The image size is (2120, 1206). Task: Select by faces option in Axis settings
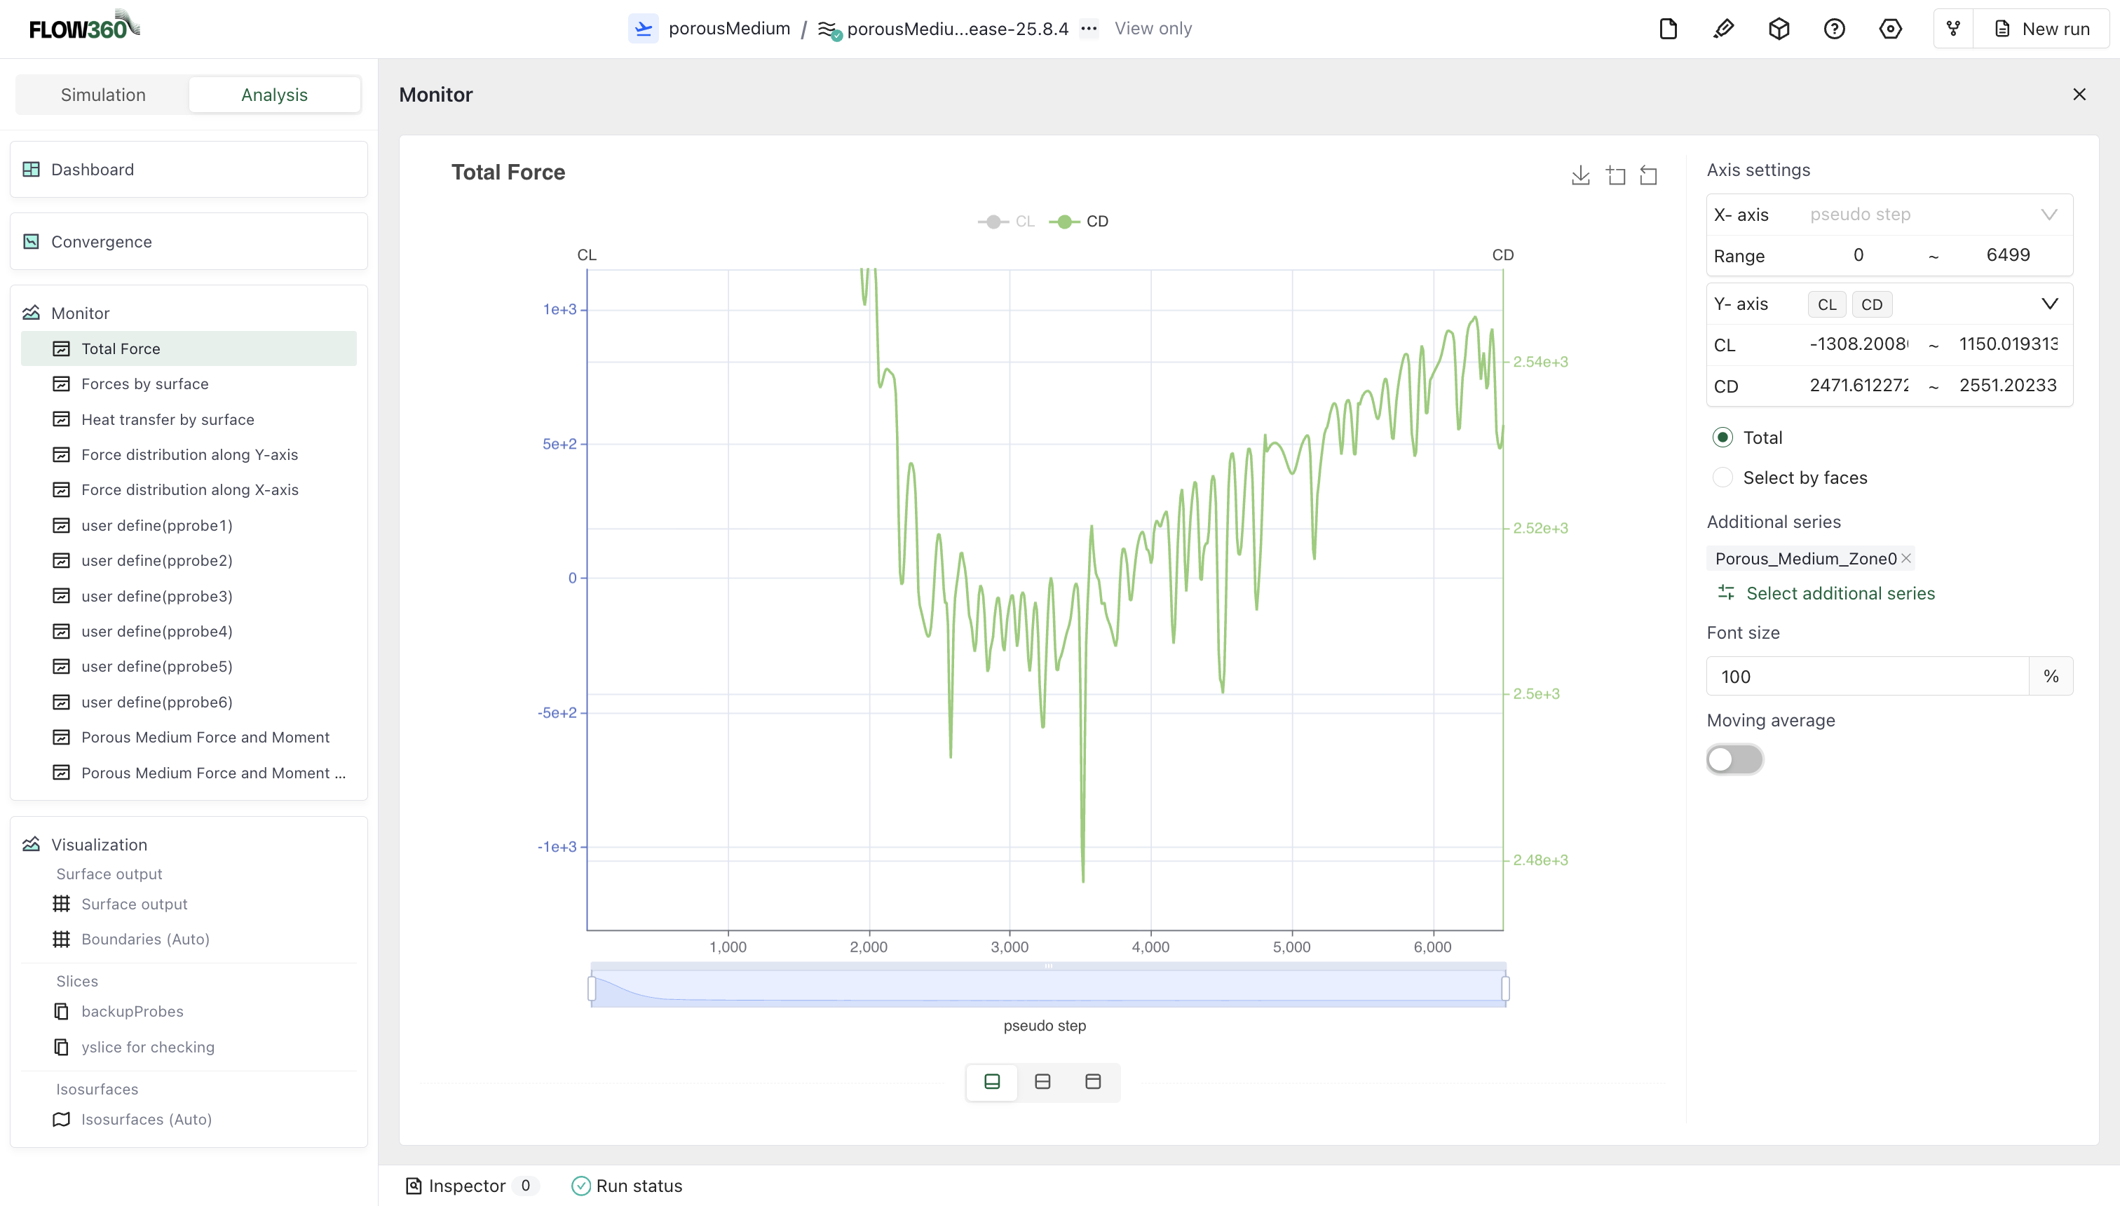[1723, 477]
